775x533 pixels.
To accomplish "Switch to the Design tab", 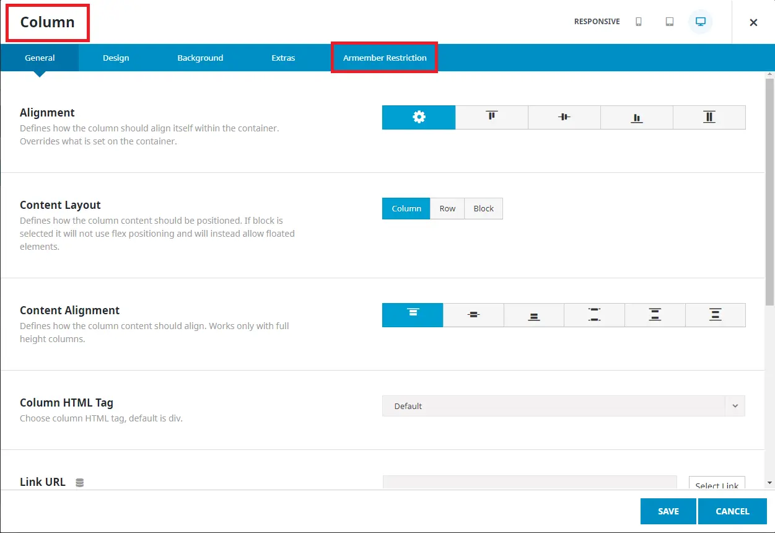I will coord(116,58).
